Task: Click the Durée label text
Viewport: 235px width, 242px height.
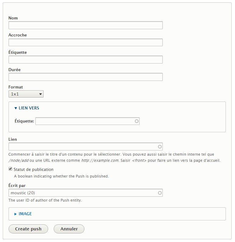Action: (15, 70)
